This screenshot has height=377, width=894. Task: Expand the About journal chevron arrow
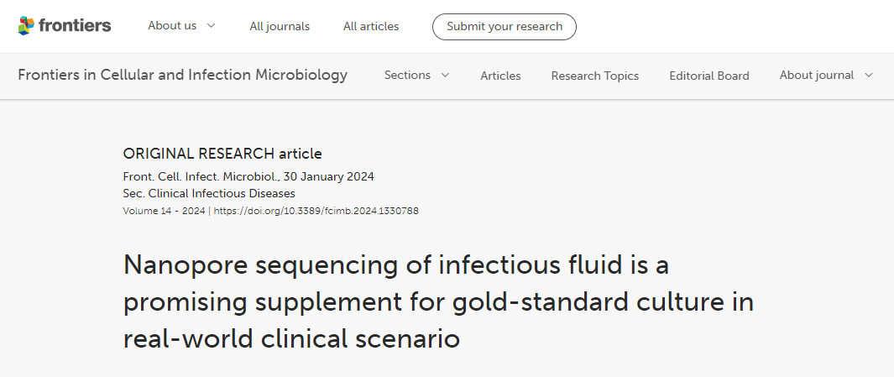[x=868, y=76]
